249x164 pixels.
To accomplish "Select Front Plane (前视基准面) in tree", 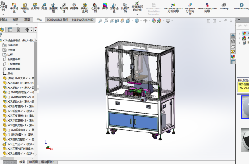I will [12, 59].
